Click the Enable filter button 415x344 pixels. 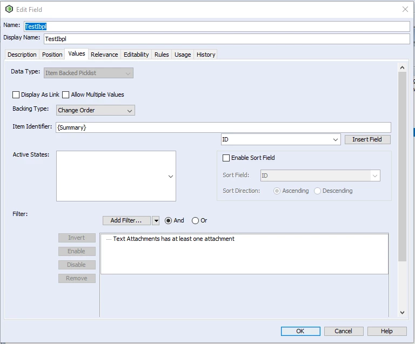77,251
